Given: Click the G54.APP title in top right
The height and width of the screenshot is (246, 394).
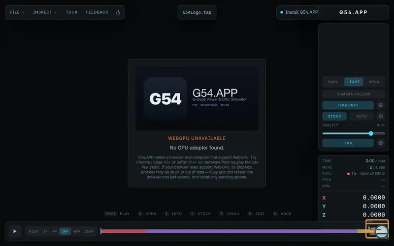Looking at the screenshot, I should tap(353, 12).
